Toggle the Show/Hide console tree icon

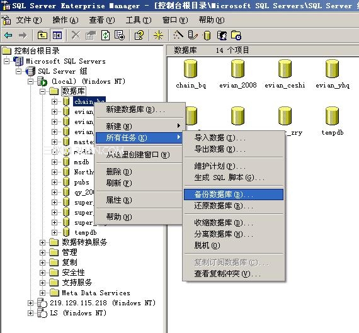pyautogui.click(x=57, y=35)
